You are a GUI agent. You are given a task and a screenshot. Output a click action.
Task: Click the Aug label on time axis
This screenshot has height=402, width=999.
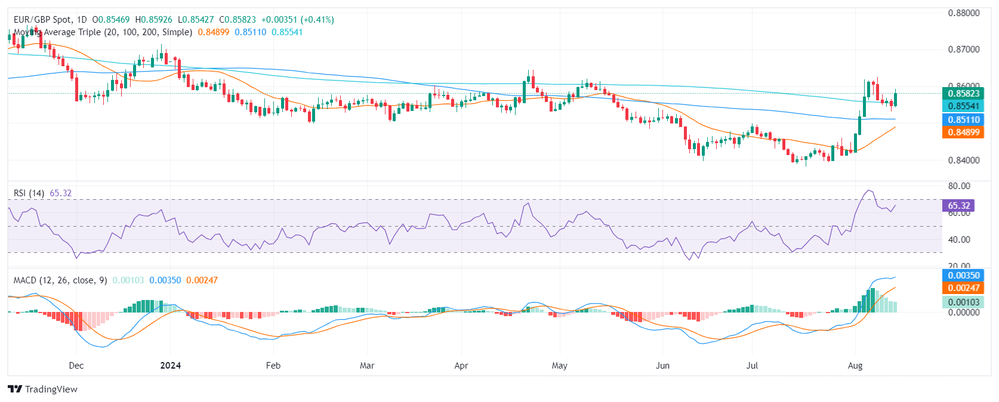[x=855, y=366]
